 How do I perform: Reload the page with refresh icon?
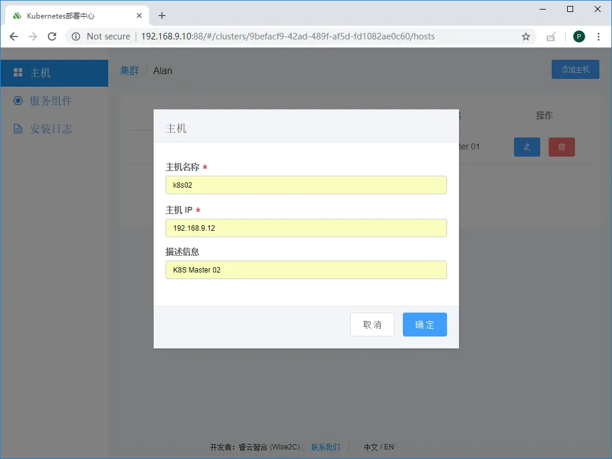point(52,36)
